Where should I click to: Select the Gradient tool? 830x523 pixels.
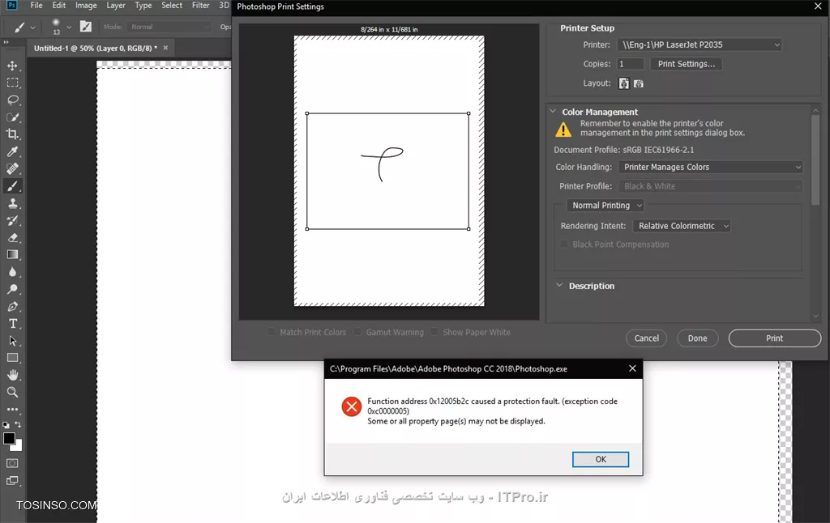click(12, 255)
